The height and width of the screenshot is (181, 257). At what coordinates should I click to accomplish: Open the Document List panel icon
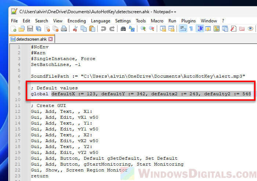[x=225, y=29]
